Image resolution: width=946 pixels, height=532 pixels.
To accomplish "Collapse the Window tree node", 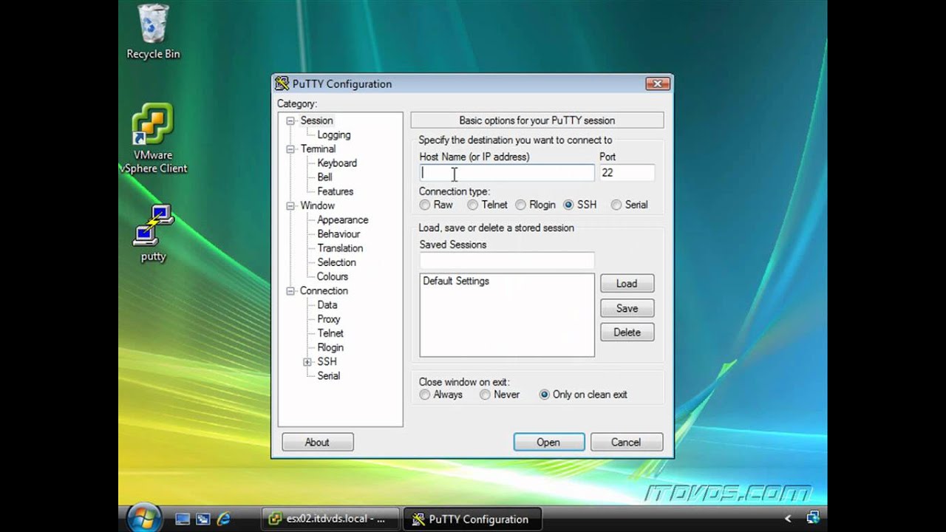I will (290, 206).
